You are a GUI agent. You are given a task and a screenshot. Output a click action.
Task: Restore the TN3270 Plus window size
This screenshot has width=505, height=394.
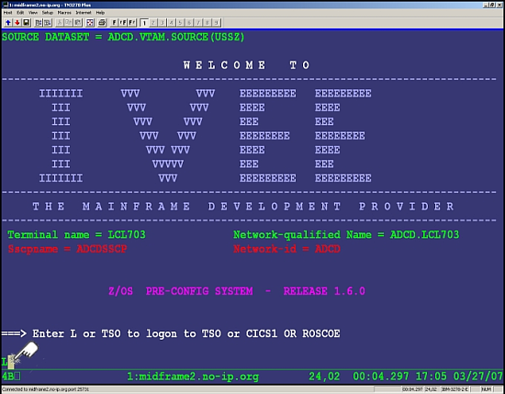point(492,5)
